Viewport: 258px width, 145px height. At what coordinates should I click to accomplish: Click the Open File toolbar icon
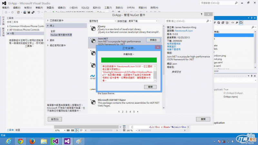25,12
